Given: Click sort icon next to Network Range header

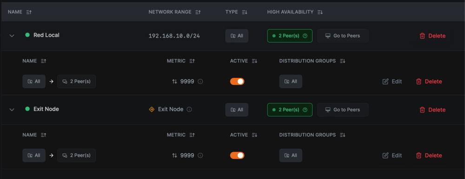Looking at the screenshot, I should pyautogui.click(x=198, y=12).
